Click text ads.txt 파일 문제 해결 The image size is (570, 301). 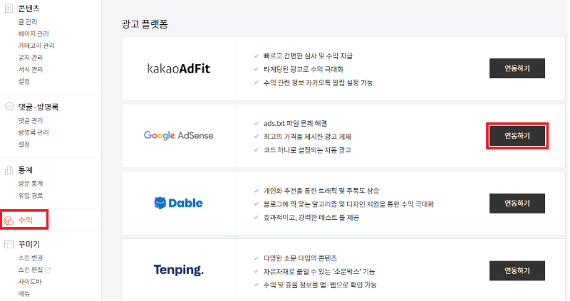[x=295, y=123]
